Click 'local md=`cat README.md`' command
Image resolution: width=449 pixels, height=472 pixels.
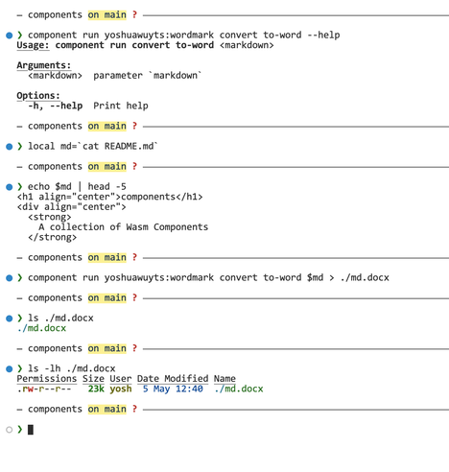pyautogui.click(x=93, y=146)
